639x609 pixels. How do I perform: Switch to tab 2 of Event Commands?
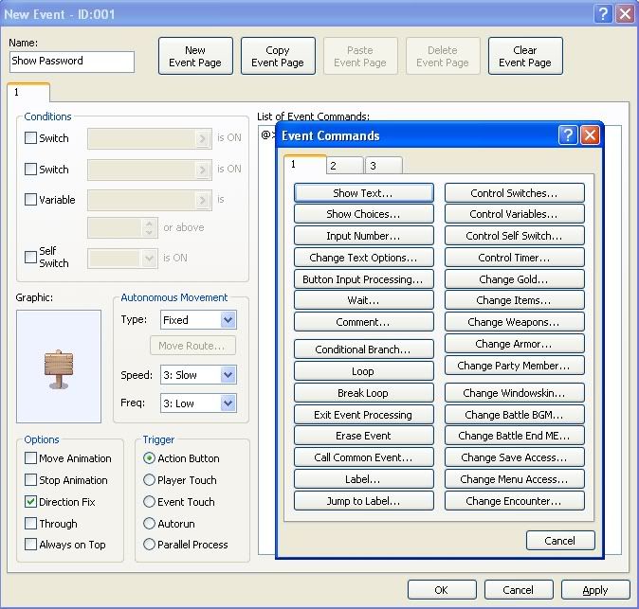tap(345, 166)
